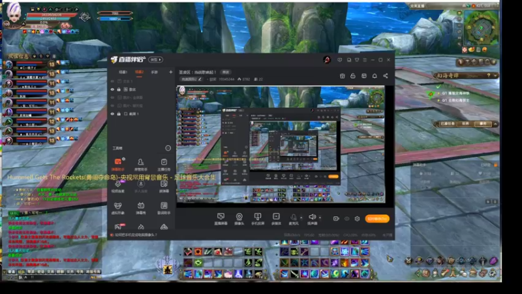Open the video link microphone tool
The width and height of the screenshot is (522, 294).
coord(118,186)
